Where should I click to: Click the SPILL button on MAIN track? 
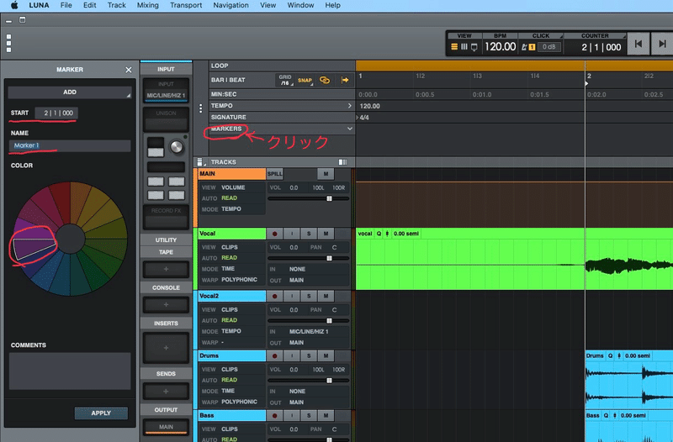pos(275,174)
